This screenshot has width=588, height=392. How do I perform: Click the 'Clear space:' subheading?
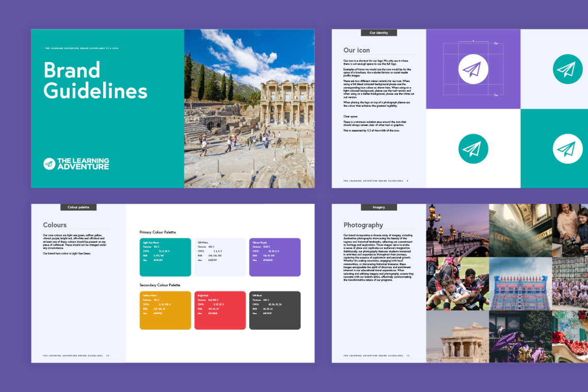tap(351, 116)
